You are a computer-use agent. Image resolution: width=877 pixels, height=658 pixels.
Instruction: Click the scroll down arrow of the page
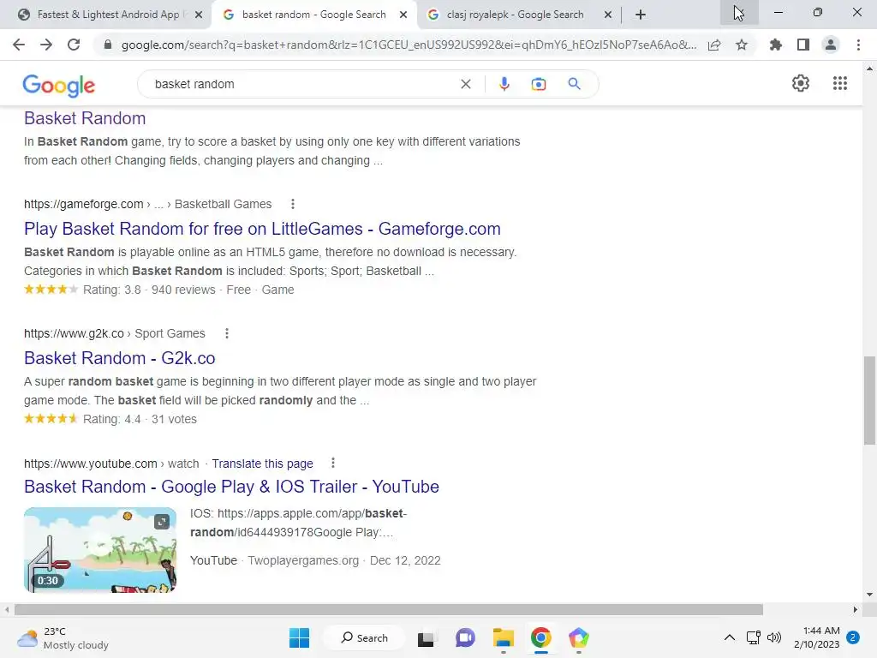click(x=869, y=595)
